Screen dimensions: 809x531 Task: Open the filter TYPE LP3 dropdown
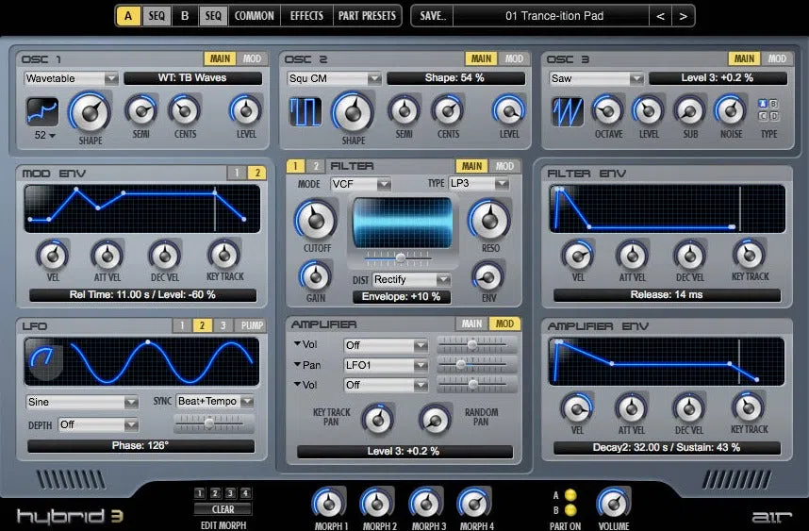pos(479,183)
